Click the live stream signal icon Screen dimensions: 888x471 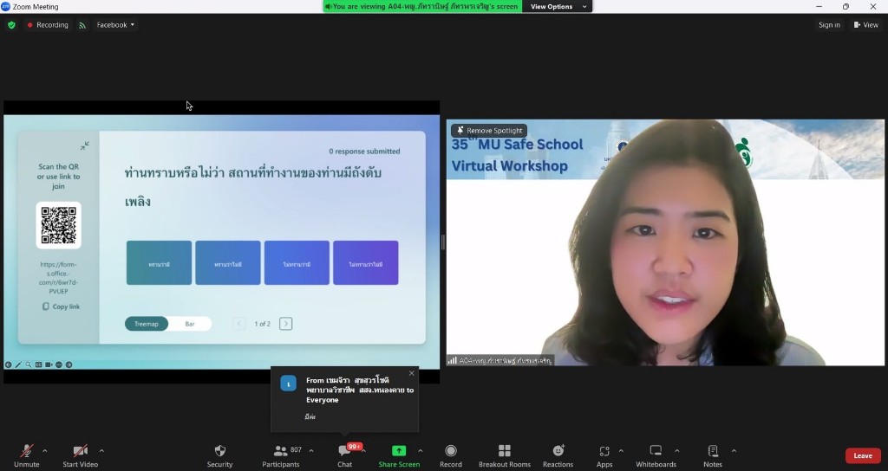(x=82, y=25)
